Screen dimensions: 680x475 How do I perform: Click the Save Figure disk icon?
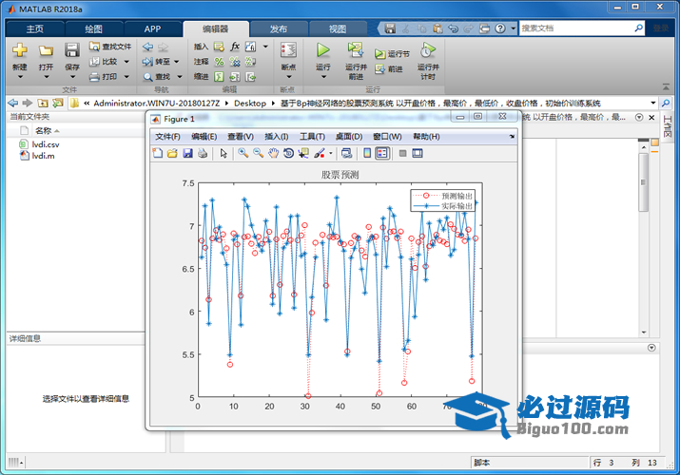coord(187,153)
